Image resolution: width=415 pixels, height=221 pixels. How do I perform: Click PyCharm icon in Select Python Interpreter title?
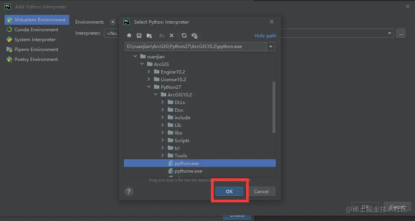click(127, 22)
